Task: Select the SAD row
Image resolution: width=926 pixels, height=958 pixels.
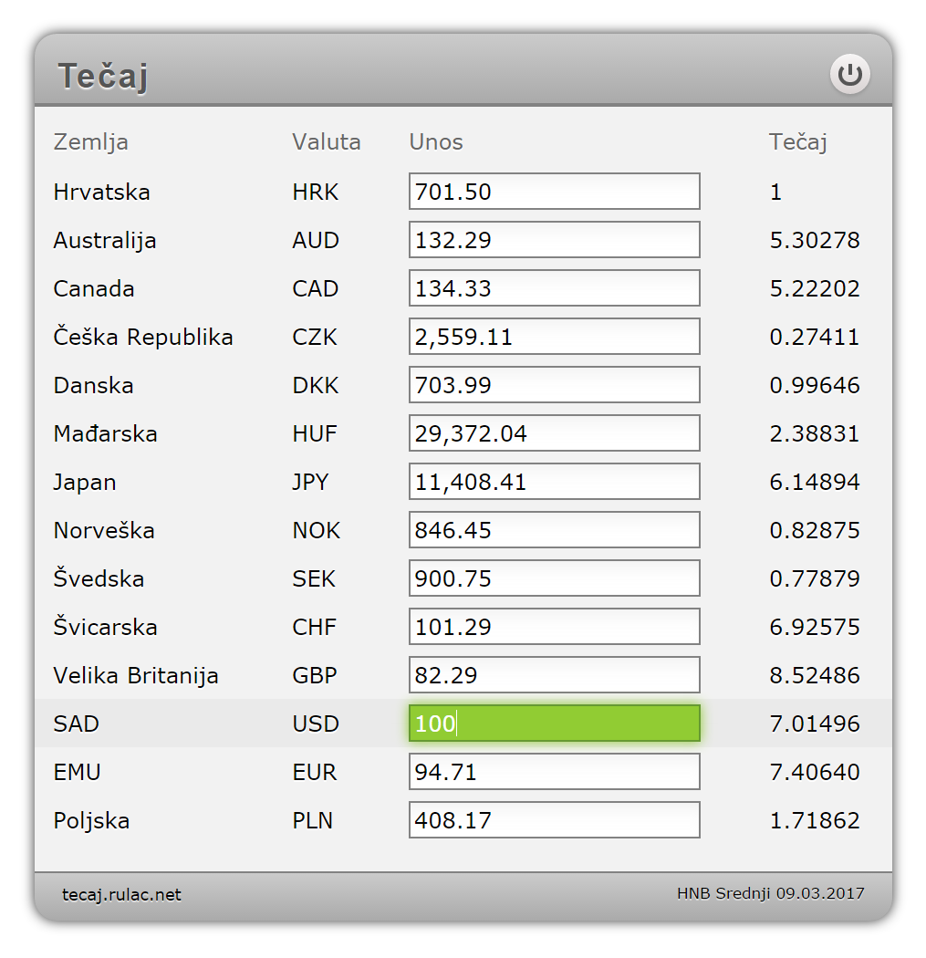Action: tap(77, 723)
